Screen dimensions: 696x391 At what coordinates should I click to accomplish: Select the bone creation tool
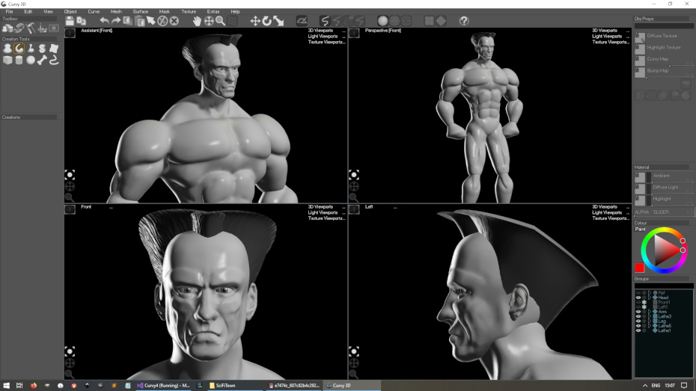(42, 60)
